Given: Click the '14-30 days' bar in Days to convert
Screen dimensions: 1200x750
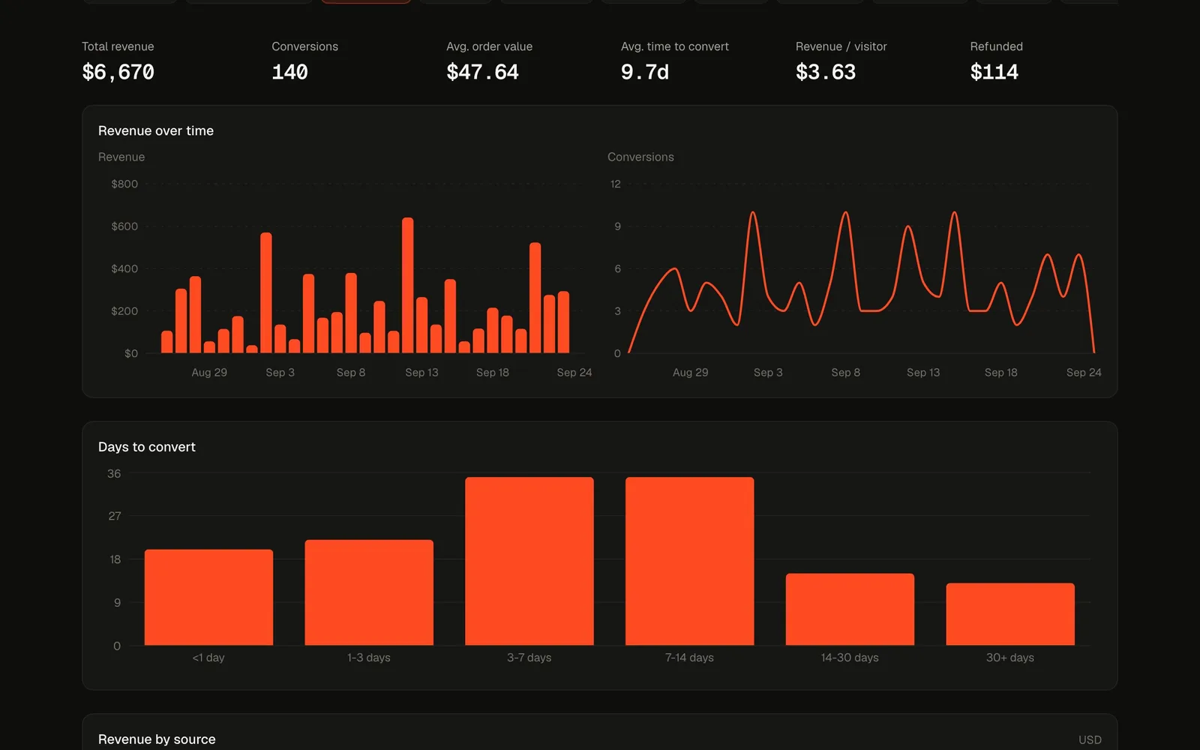Looking at the screenshot, I should [x=850, y=609].
